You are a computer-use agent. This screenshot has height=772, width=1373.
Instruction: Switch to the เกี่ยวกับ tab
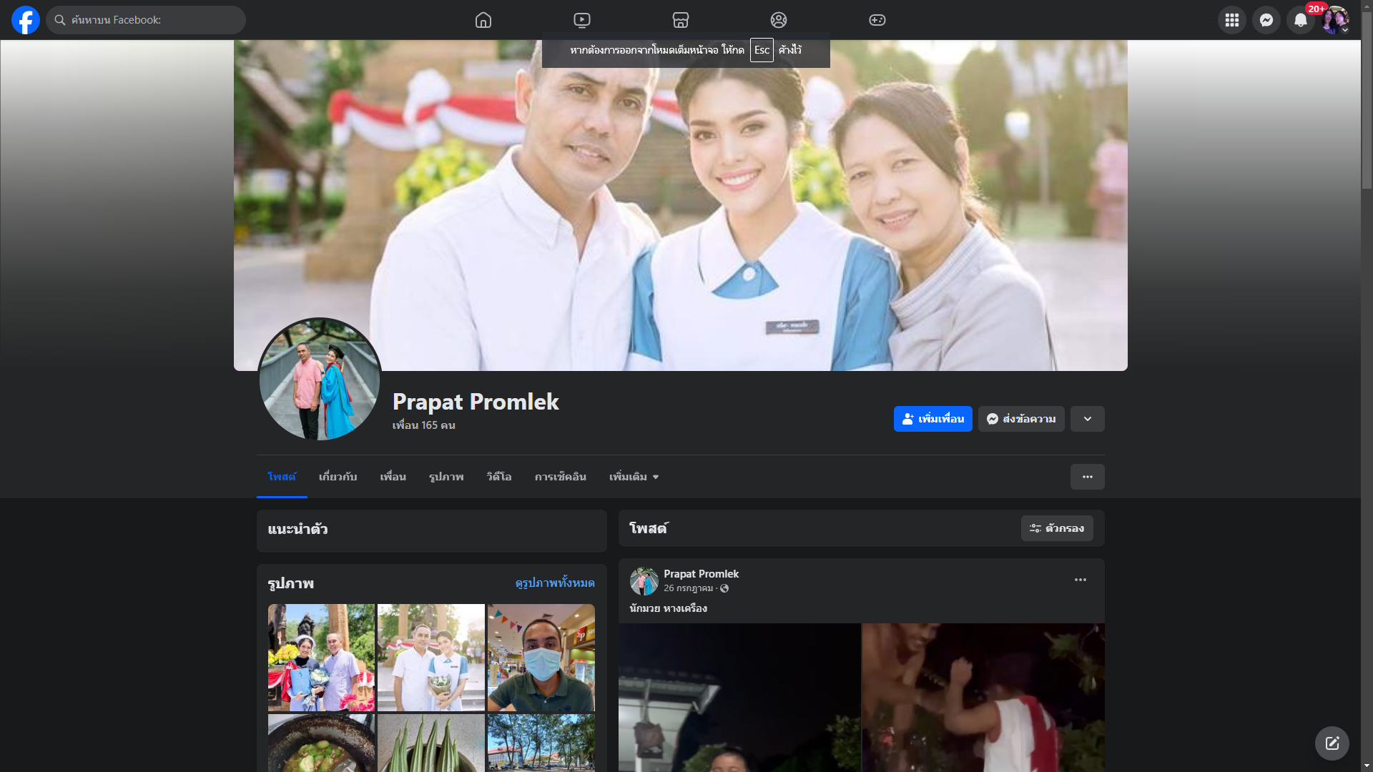pos(338,477)
